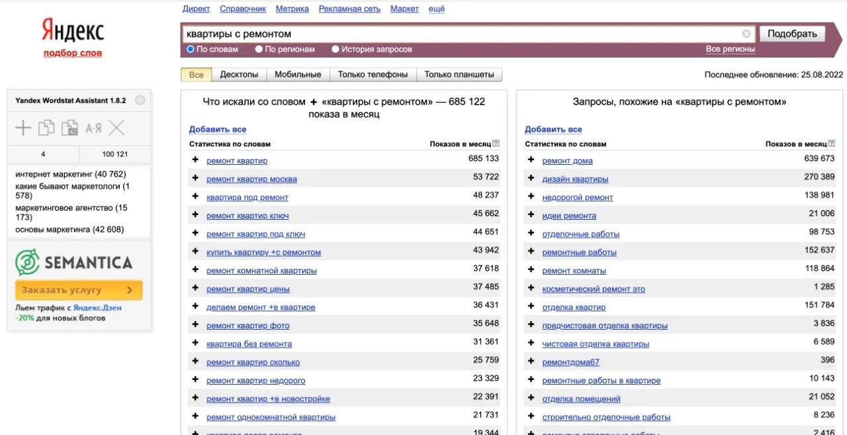The image size is (847, 435).
Task: Click plus next to 'дизайн квартиры'
Action: click(x=531, y=179)
